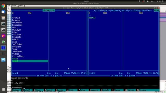166x93 pixels.
Task: Open the 'en' keyboard layout dropdown
Action: click(153, 1)
